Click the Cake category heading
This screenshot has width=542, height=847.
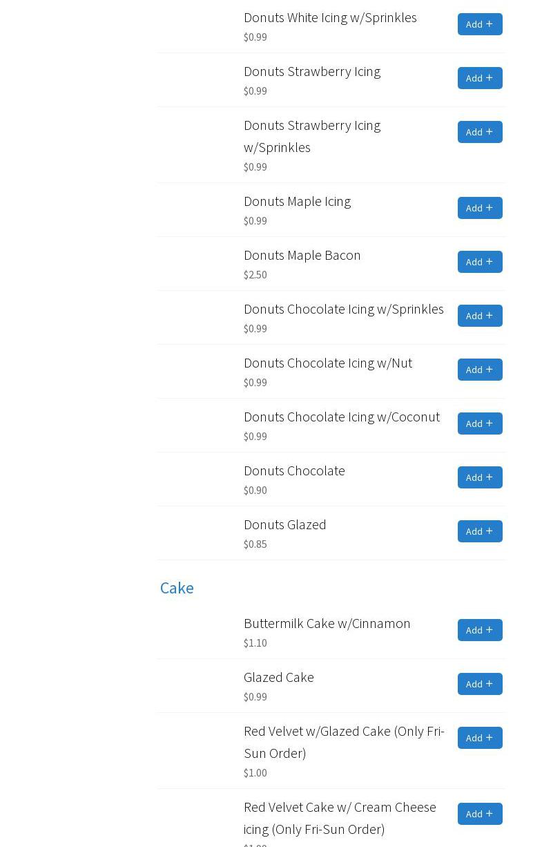(x=177, y=588)
